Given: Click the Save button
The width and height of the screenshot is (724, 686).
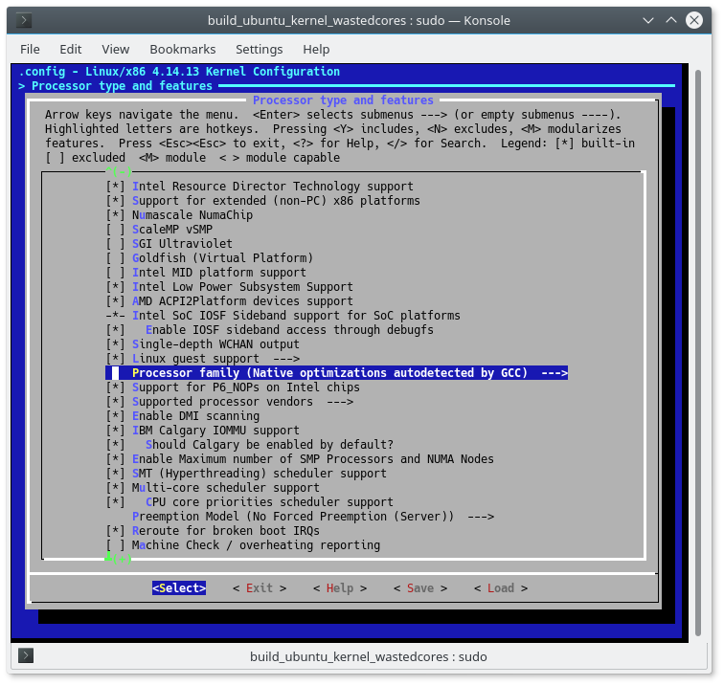Looking at the screenshot, I should (420, 587).
